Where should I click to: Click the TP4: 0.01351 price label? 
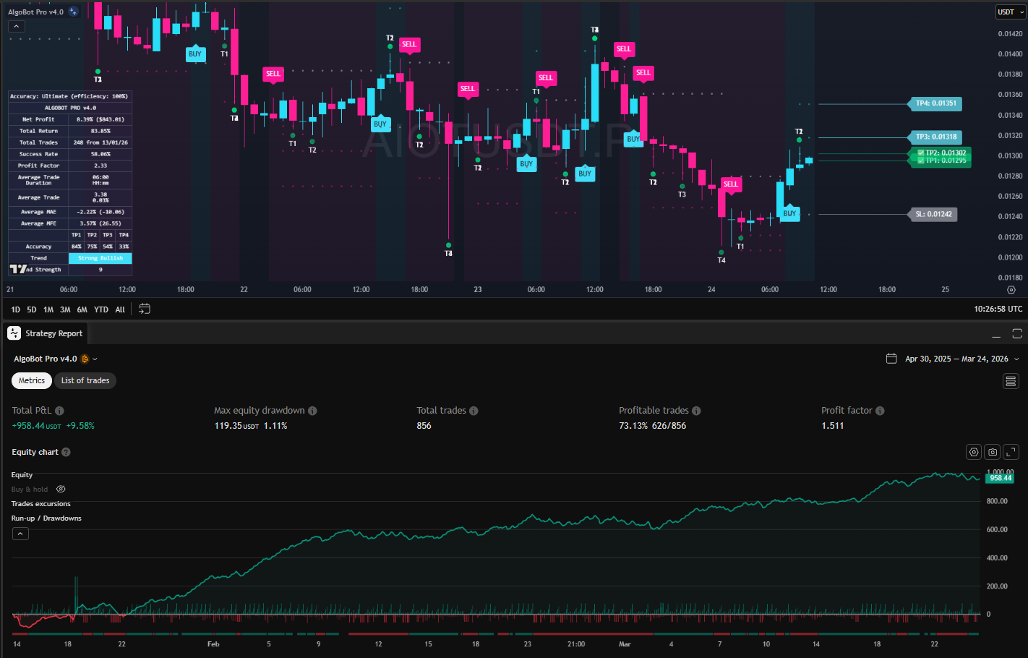(935, 103)
